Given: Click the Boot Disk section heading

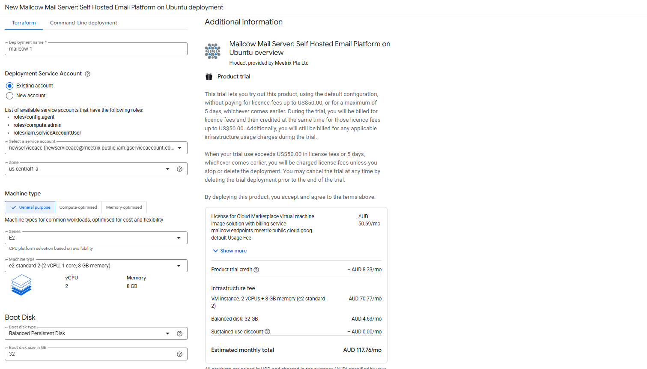Looking at the screenshot, I should (20, 318).
